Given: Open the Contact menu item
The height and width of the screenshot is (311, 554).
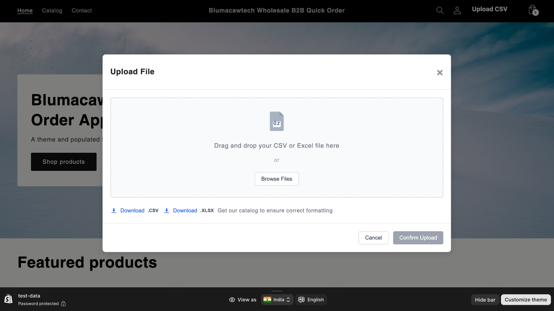Looking at the screenshot, I should [82, 10].
